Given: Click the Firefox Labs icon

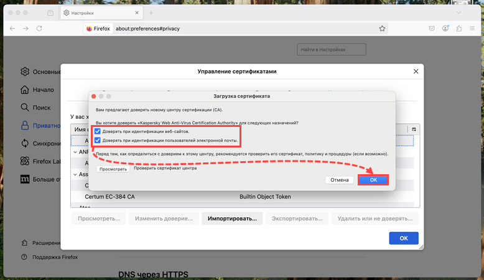Looking at the screenshot, I should click(x=25, y=161).
